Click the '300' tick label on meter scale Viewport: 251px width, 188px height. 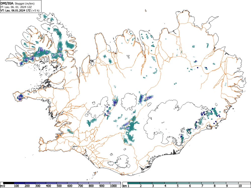[38, 186]
